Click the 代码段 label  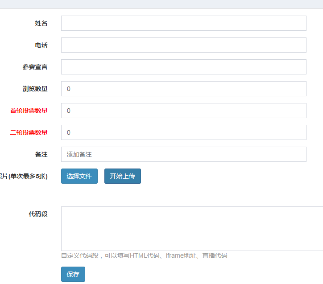[38, 214]
